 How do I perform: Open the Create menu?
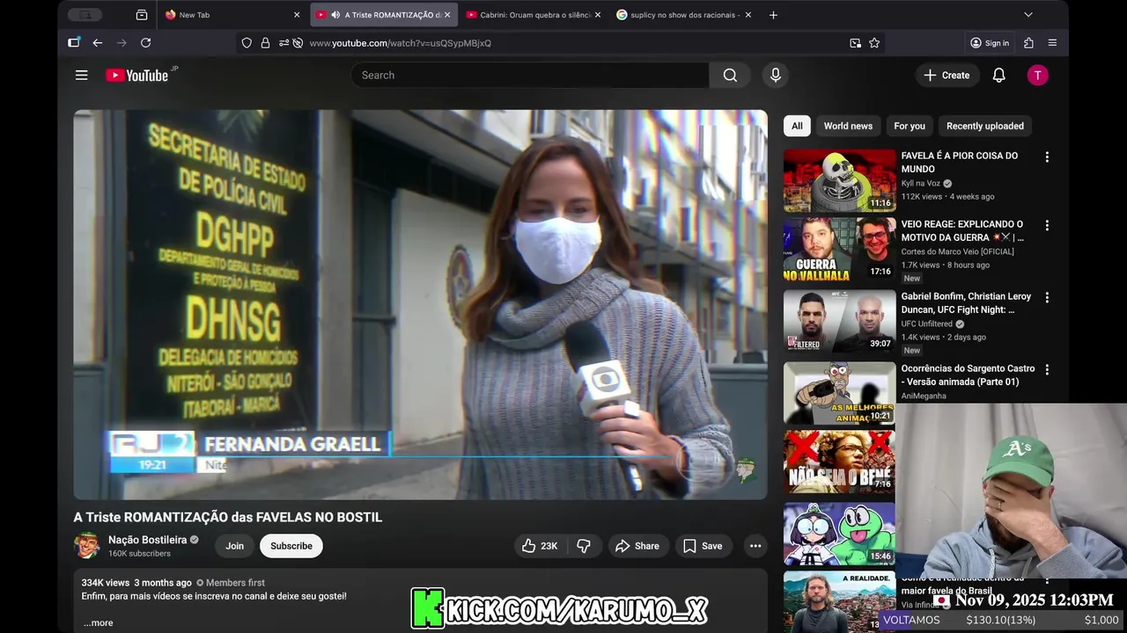[x=947, y=76]
